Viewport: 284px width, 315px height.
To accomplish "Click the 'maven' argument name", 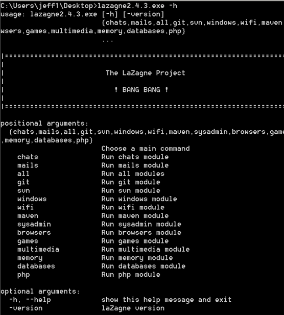I will pos(28,216).
